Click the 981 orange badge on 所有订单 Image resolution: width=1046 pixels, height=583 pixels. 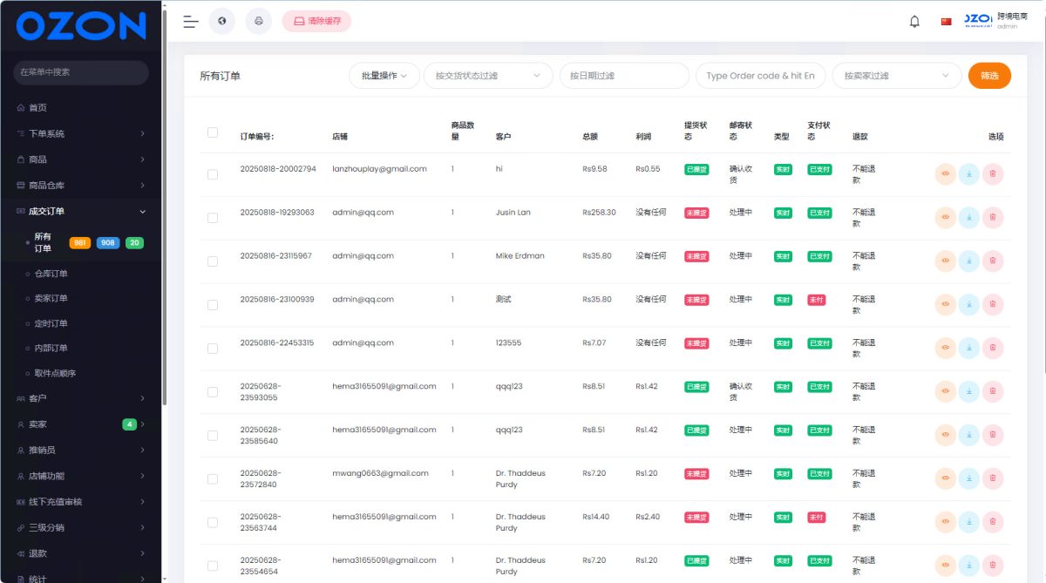tap(80, 243)
